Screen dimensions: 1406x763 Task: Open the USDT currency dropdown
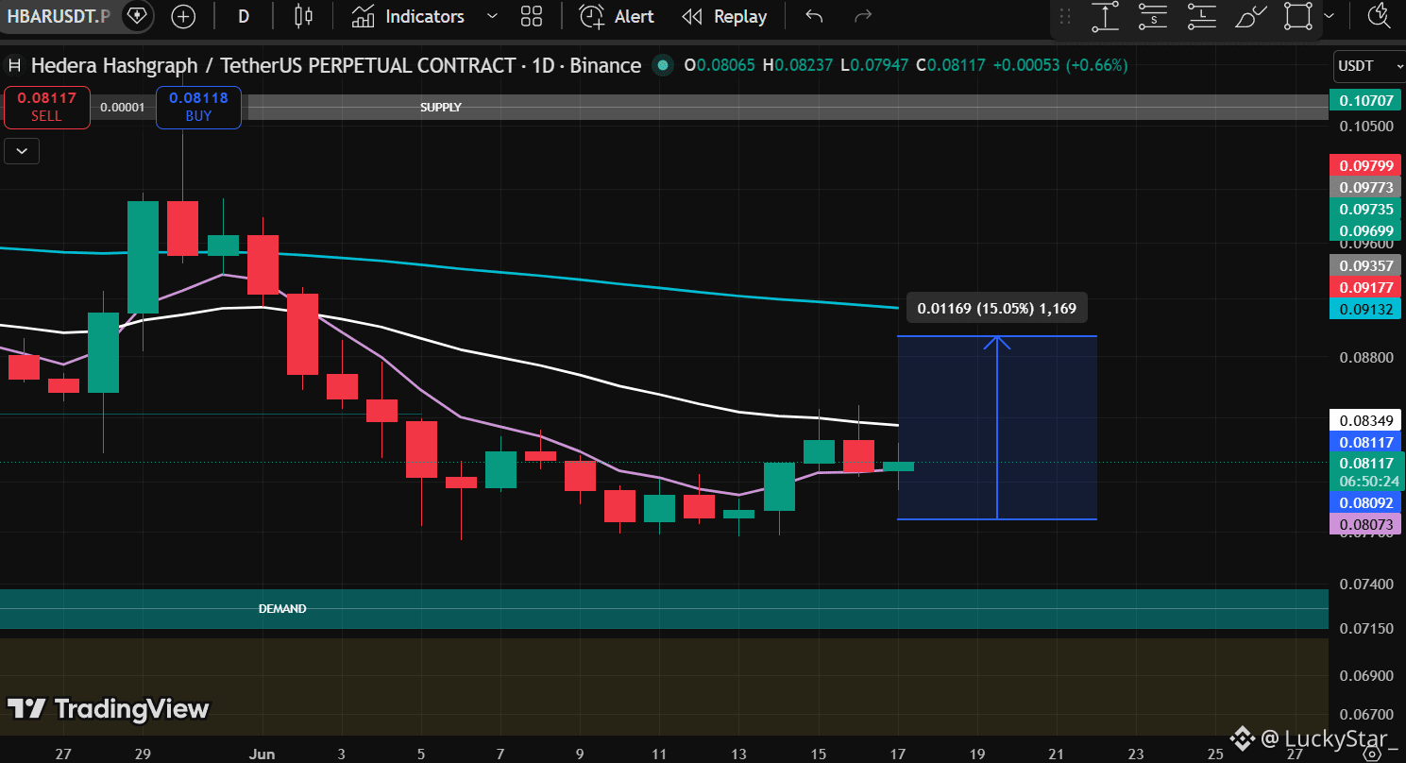[1368, 66]
